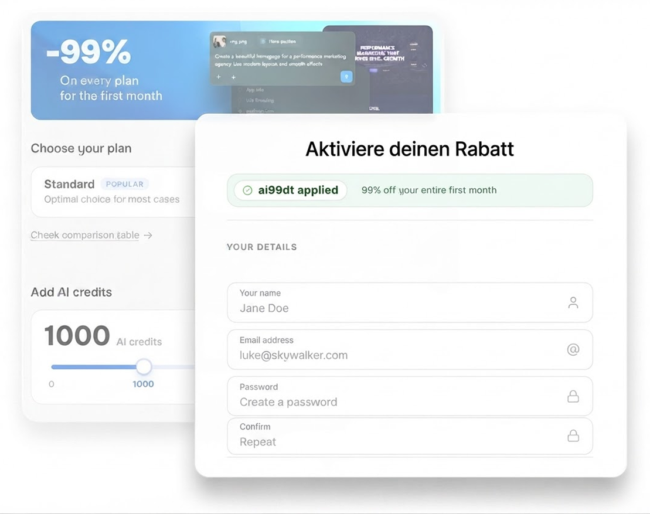Click the lock icon in Confirm field

tap(573, 435)
